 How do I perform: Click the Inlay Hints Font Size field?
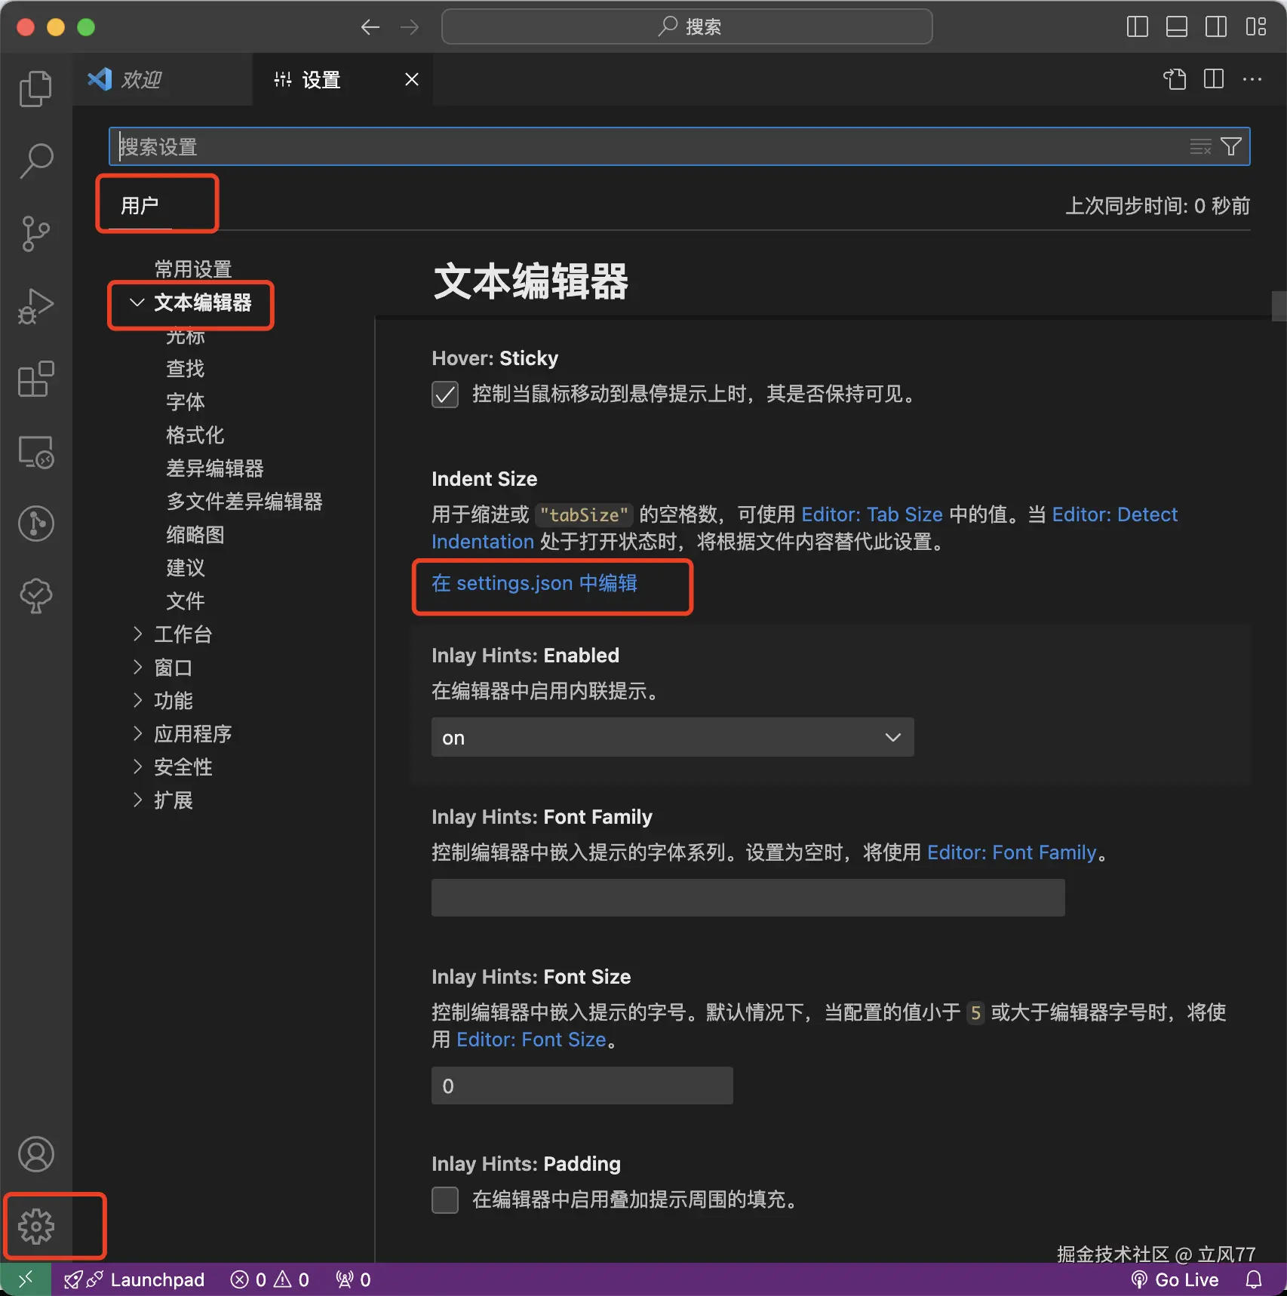[x=582, y=1086]
